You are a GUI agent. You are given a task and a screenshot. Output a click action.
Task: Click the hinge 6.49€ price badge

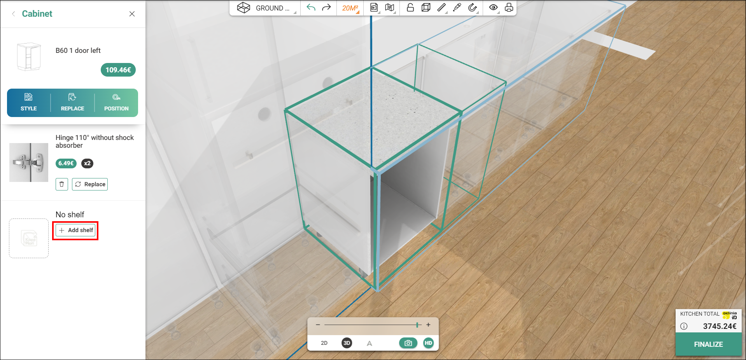66,163
